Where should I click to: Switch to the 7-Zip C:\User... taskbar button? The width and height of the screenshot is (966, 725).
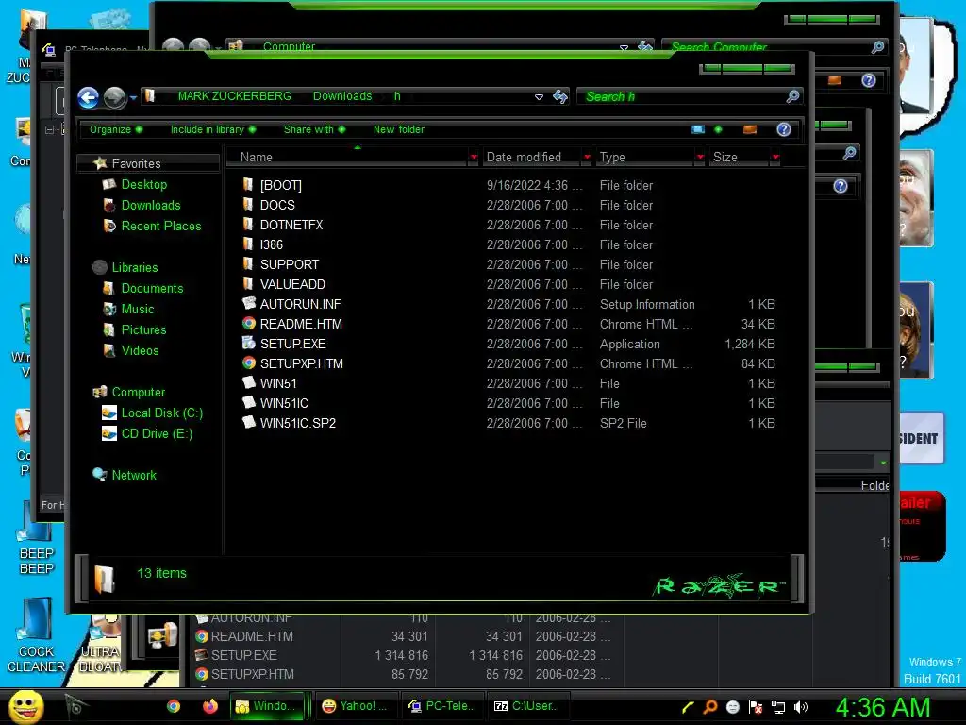(527, 706)
